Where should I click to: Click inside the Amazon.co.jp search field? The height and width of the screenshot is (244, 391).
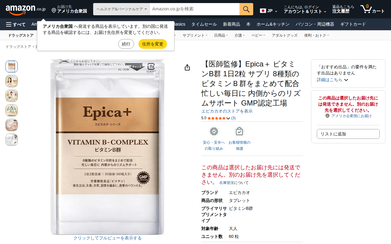pyautogui.click(x=195, y=9)
